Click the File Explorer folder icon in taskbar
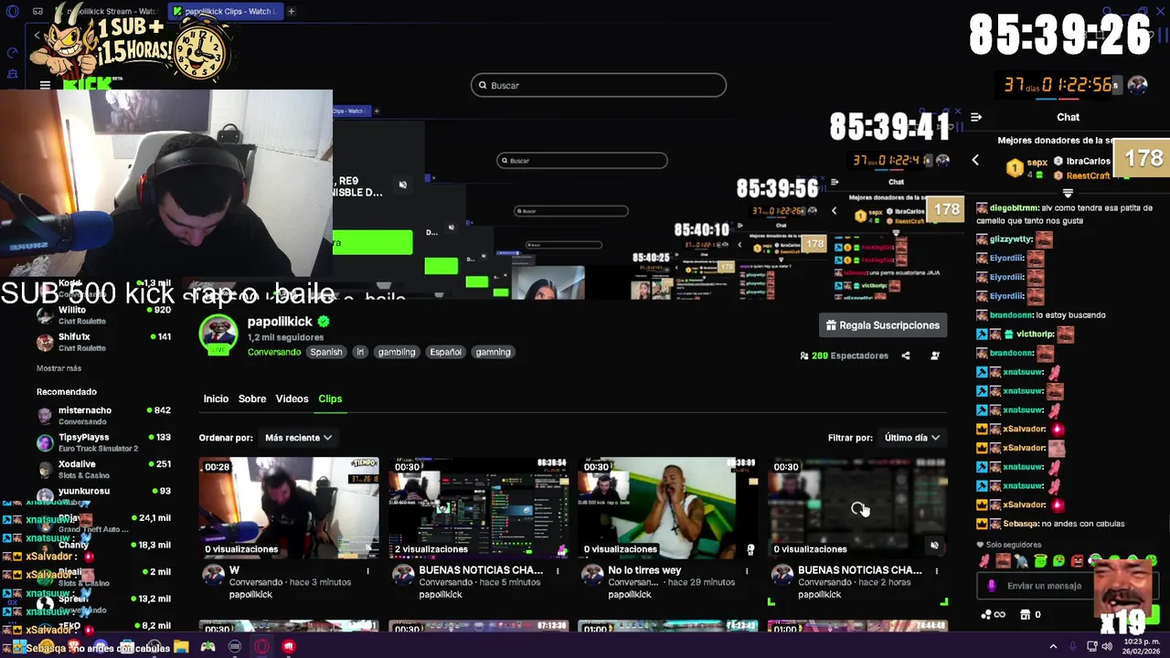The height and width of the screenshot is (658, 1170). 181,647
